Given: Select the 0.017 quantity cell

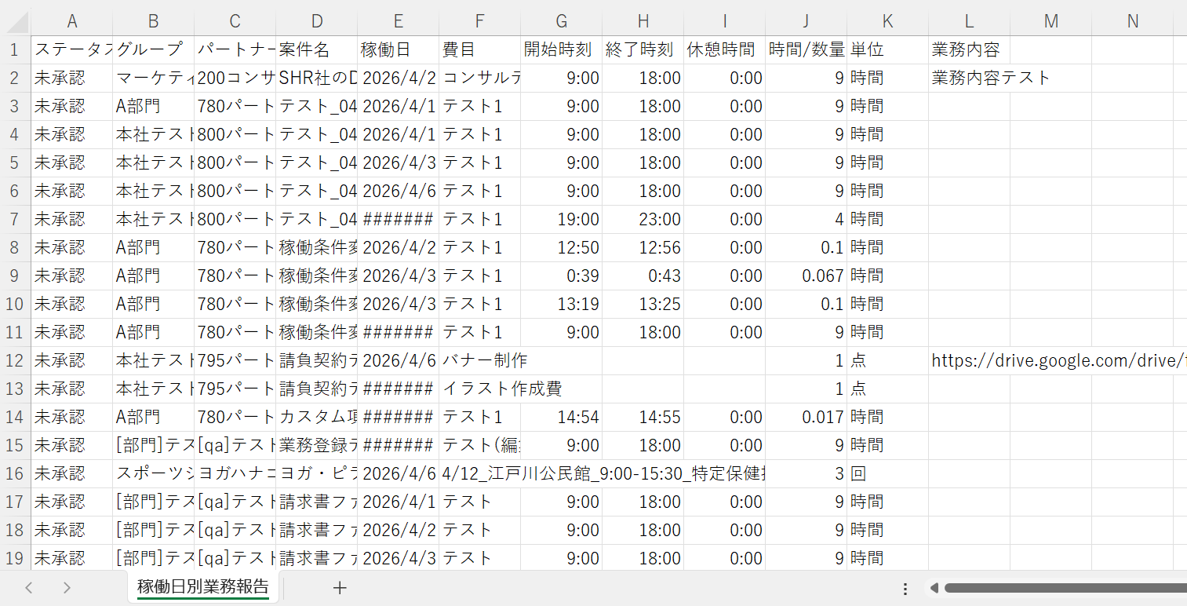Looking at the screenshot, I should pyautogui.click(x=807, y=418).
